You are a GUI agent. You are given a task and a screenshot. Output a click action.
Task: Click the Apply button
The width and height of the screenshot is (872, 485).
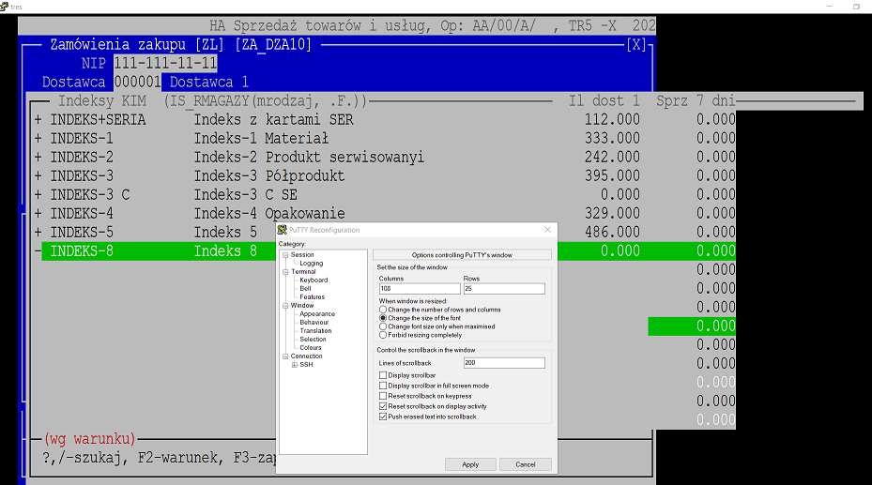point(470,464)
